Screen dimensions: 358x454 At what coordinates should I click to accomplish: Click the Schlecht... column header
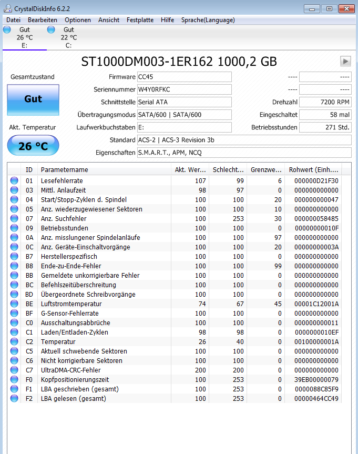228,170
